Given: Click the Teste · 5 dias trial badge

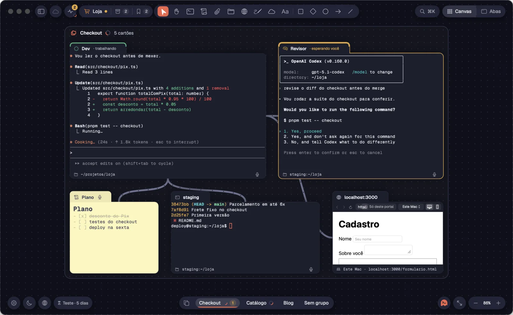Looking at the screenshot, I should [73, 303].
